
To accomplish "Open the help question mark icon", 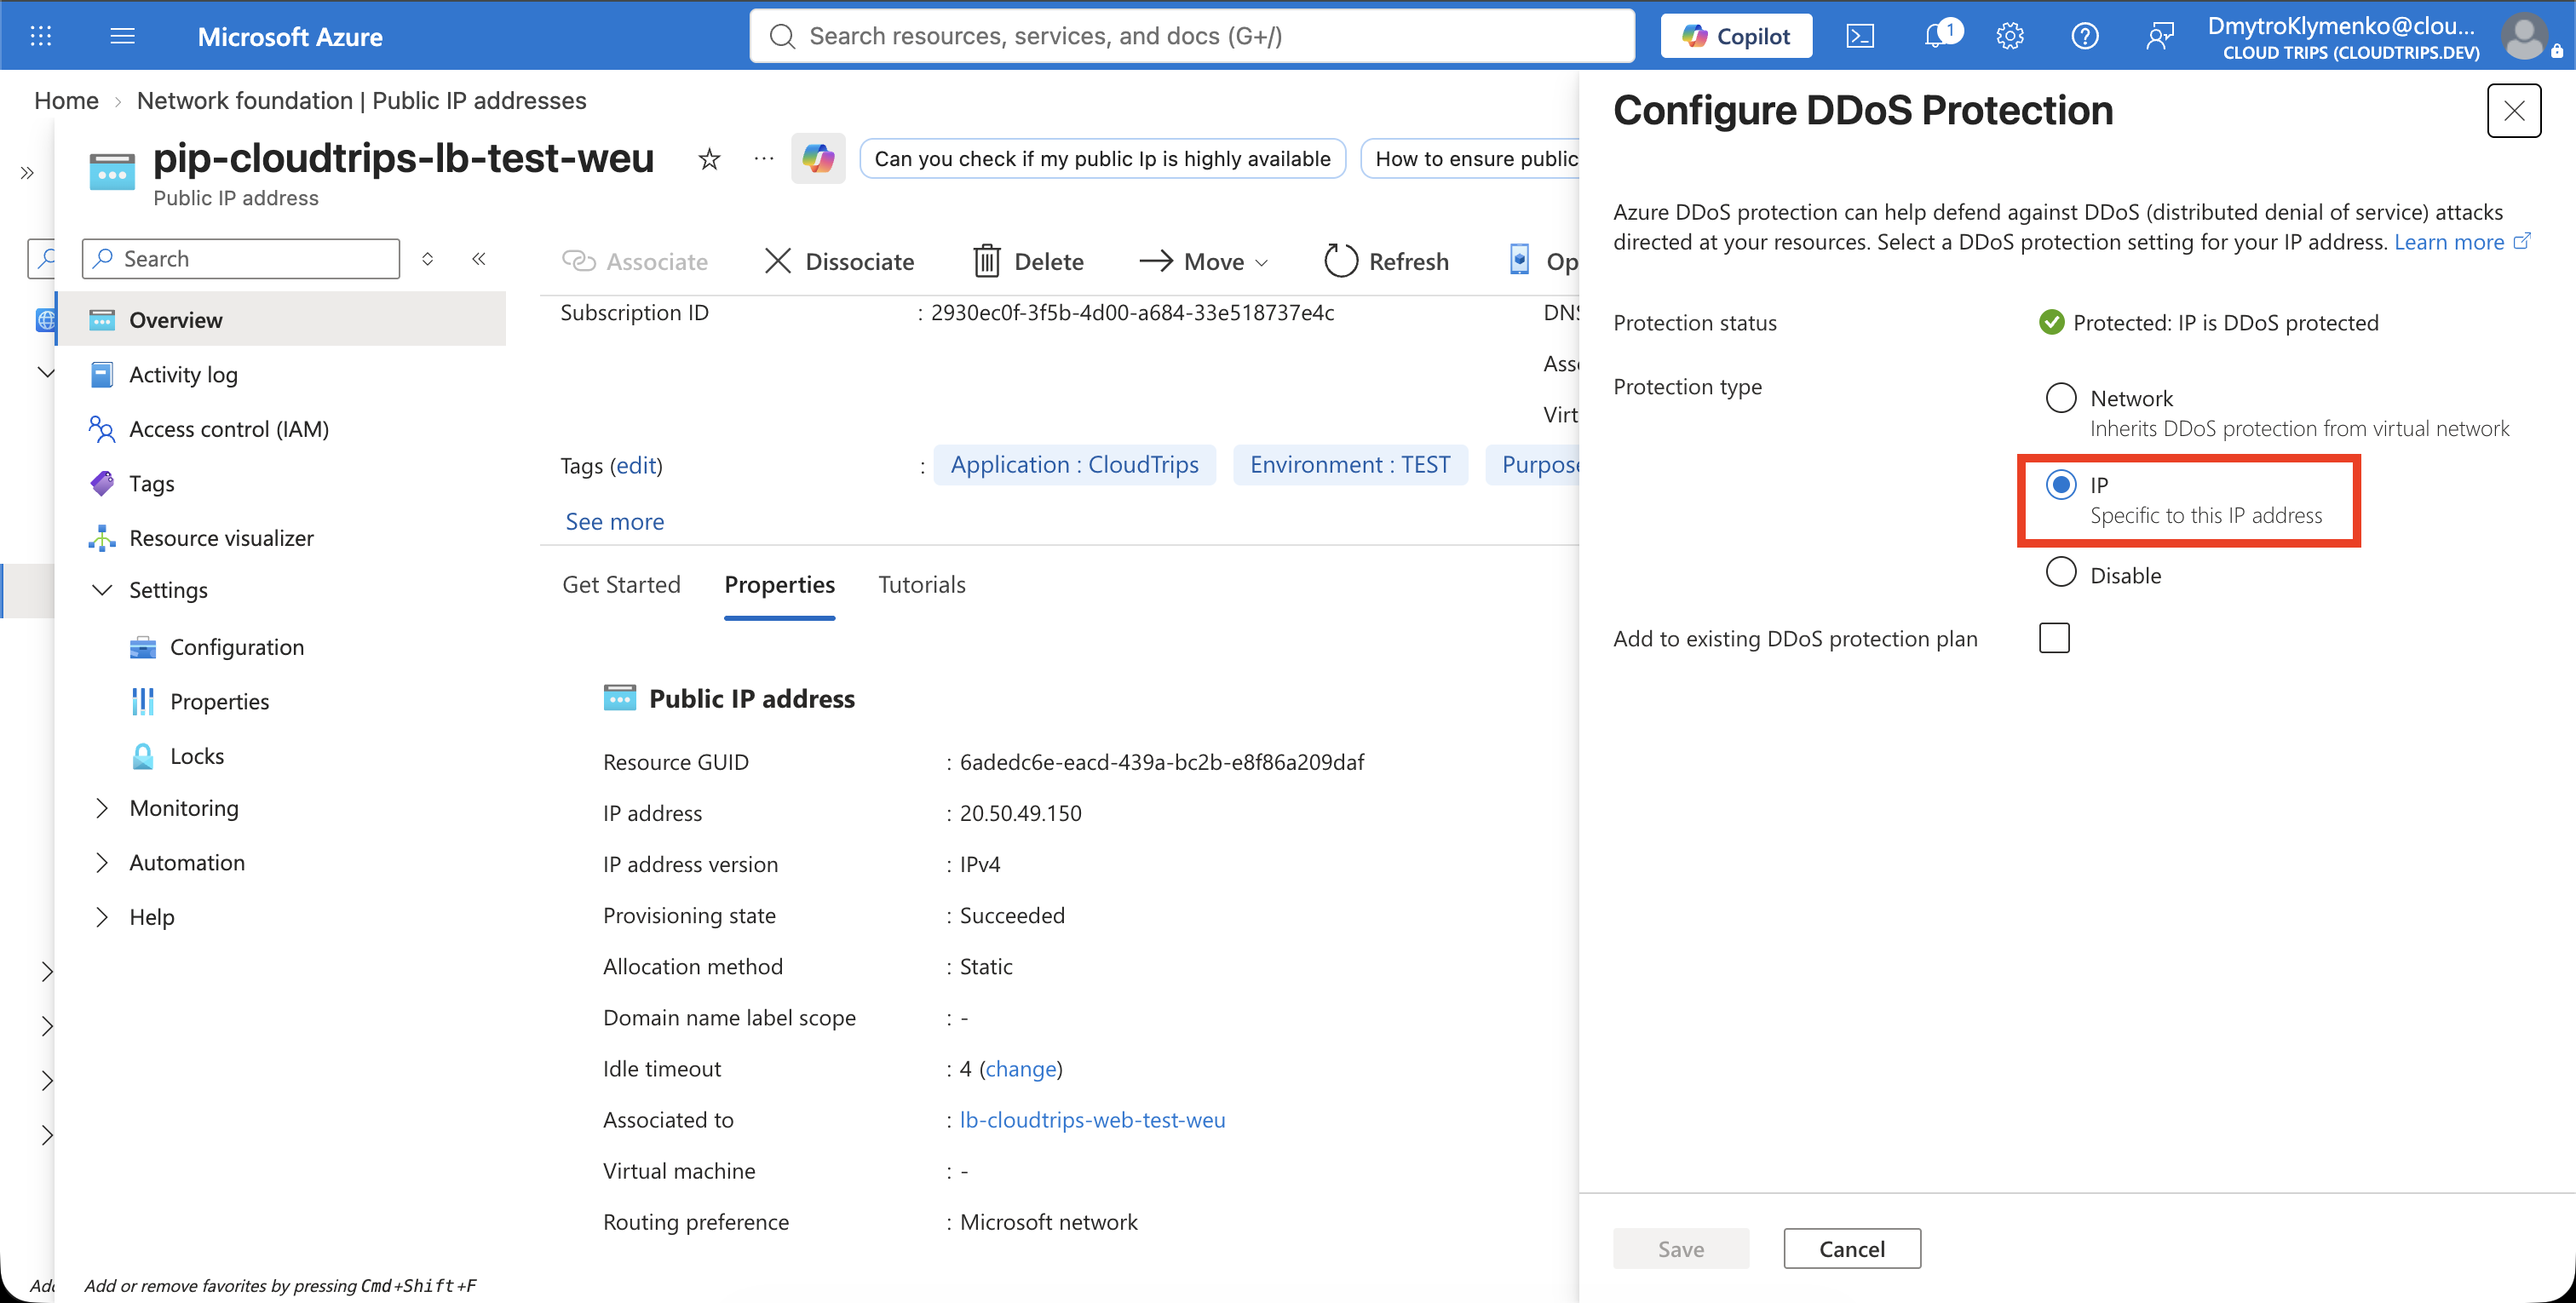I will coord(2085,36).
